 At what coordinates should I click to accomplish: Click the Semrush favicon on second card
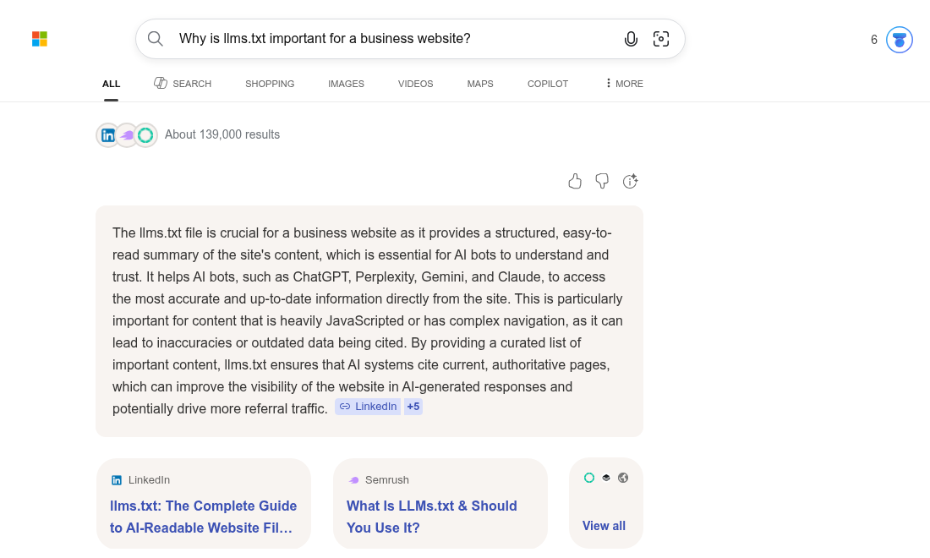[353, 479]
